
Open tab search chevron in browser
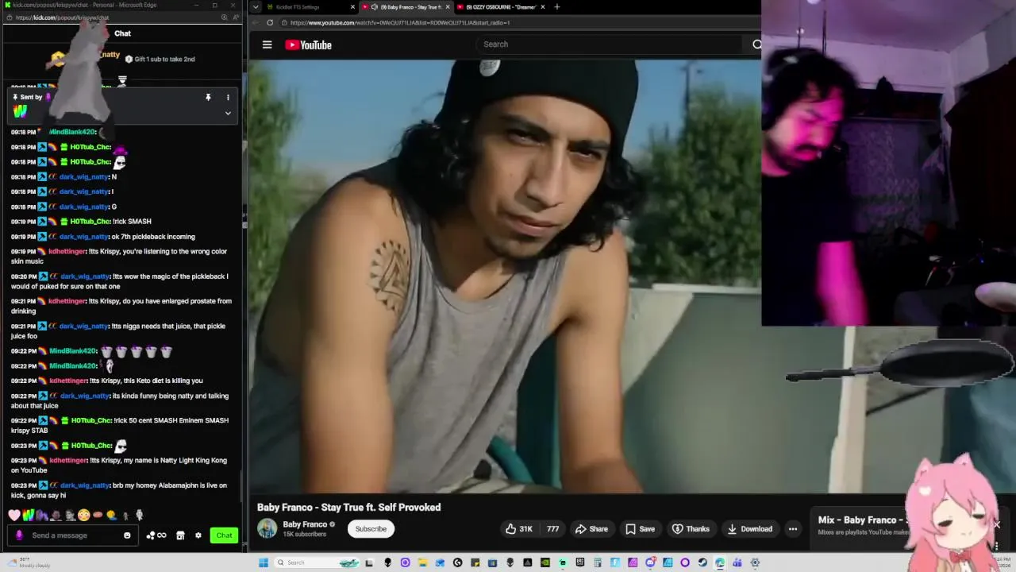[x=254, y=7]
